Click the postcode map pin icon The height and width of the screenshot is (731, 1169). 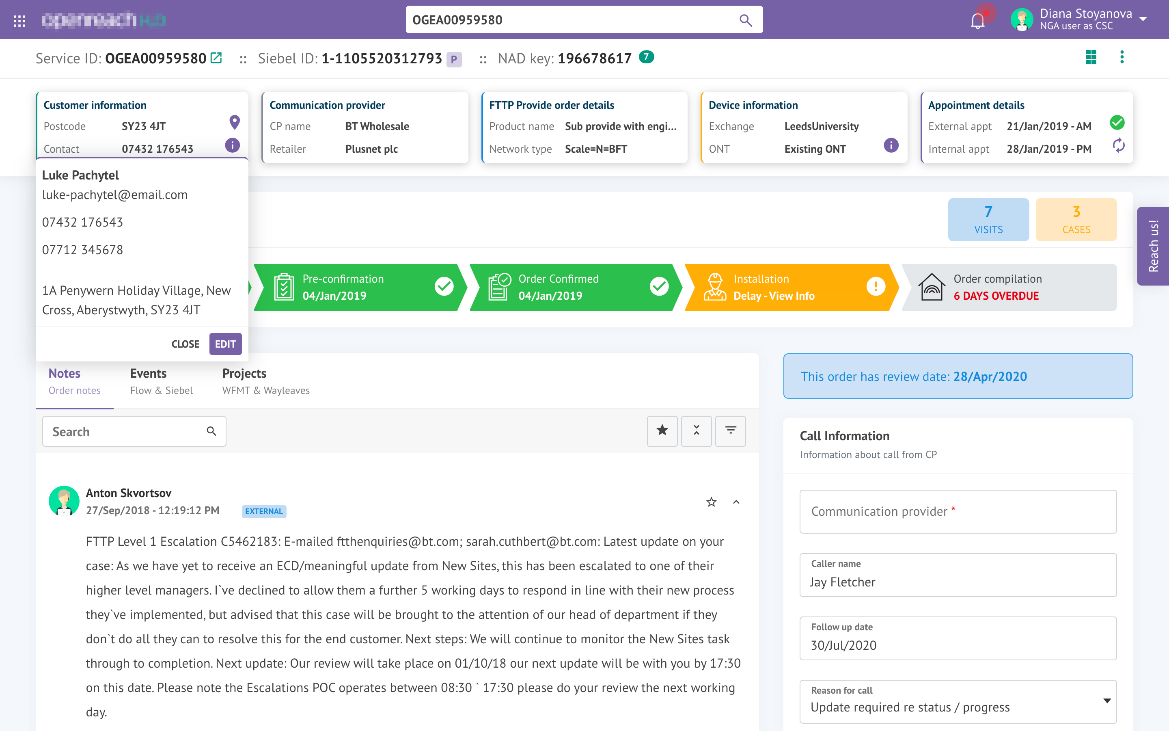(234, 122)
